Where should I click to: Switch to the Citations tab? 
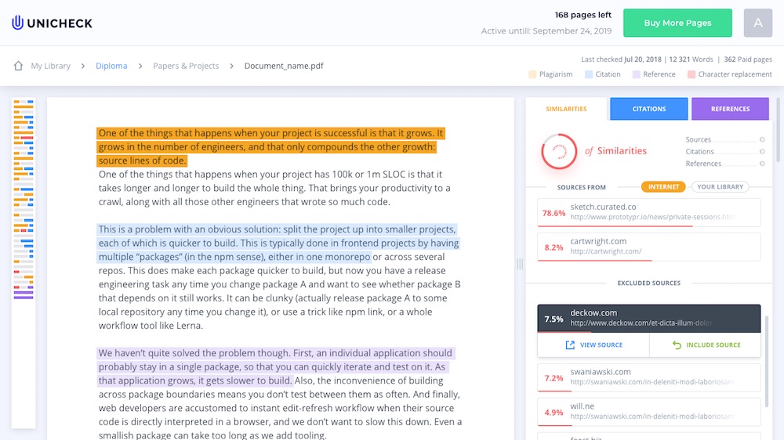[x=649, y=109]
